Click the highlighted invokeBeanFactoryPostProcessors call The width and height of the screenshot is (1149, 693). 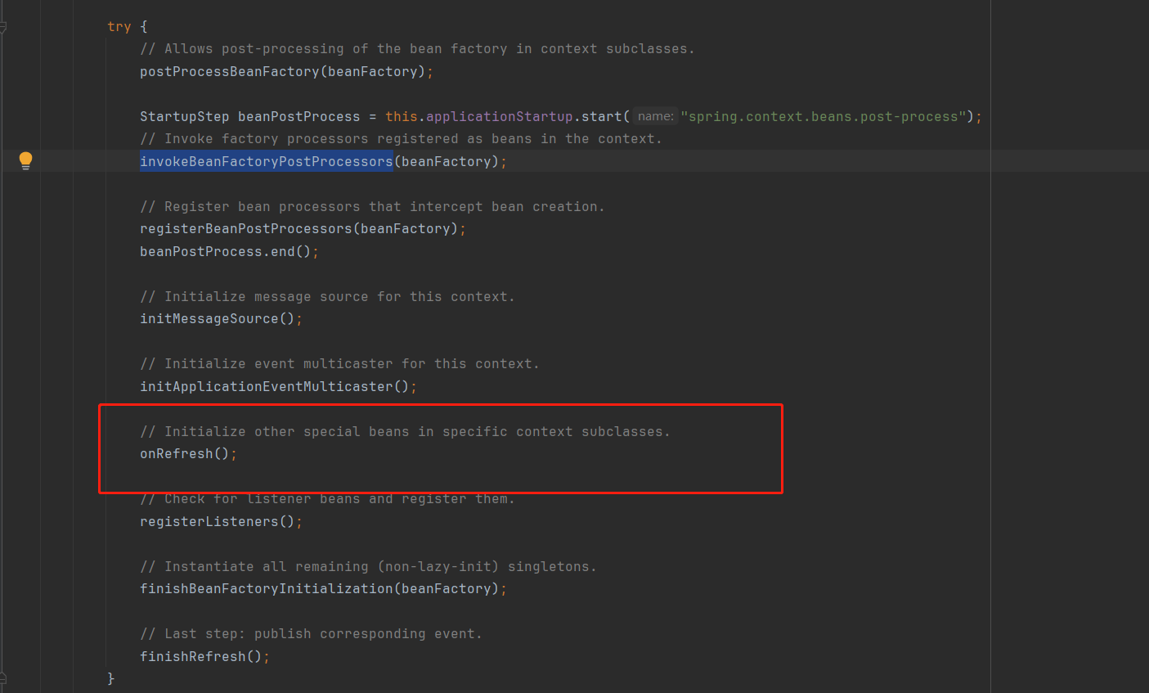(x=266, y=162)
